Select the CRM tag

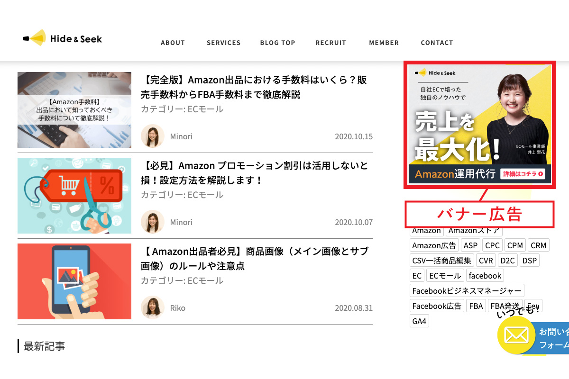[x=538, y=245]
